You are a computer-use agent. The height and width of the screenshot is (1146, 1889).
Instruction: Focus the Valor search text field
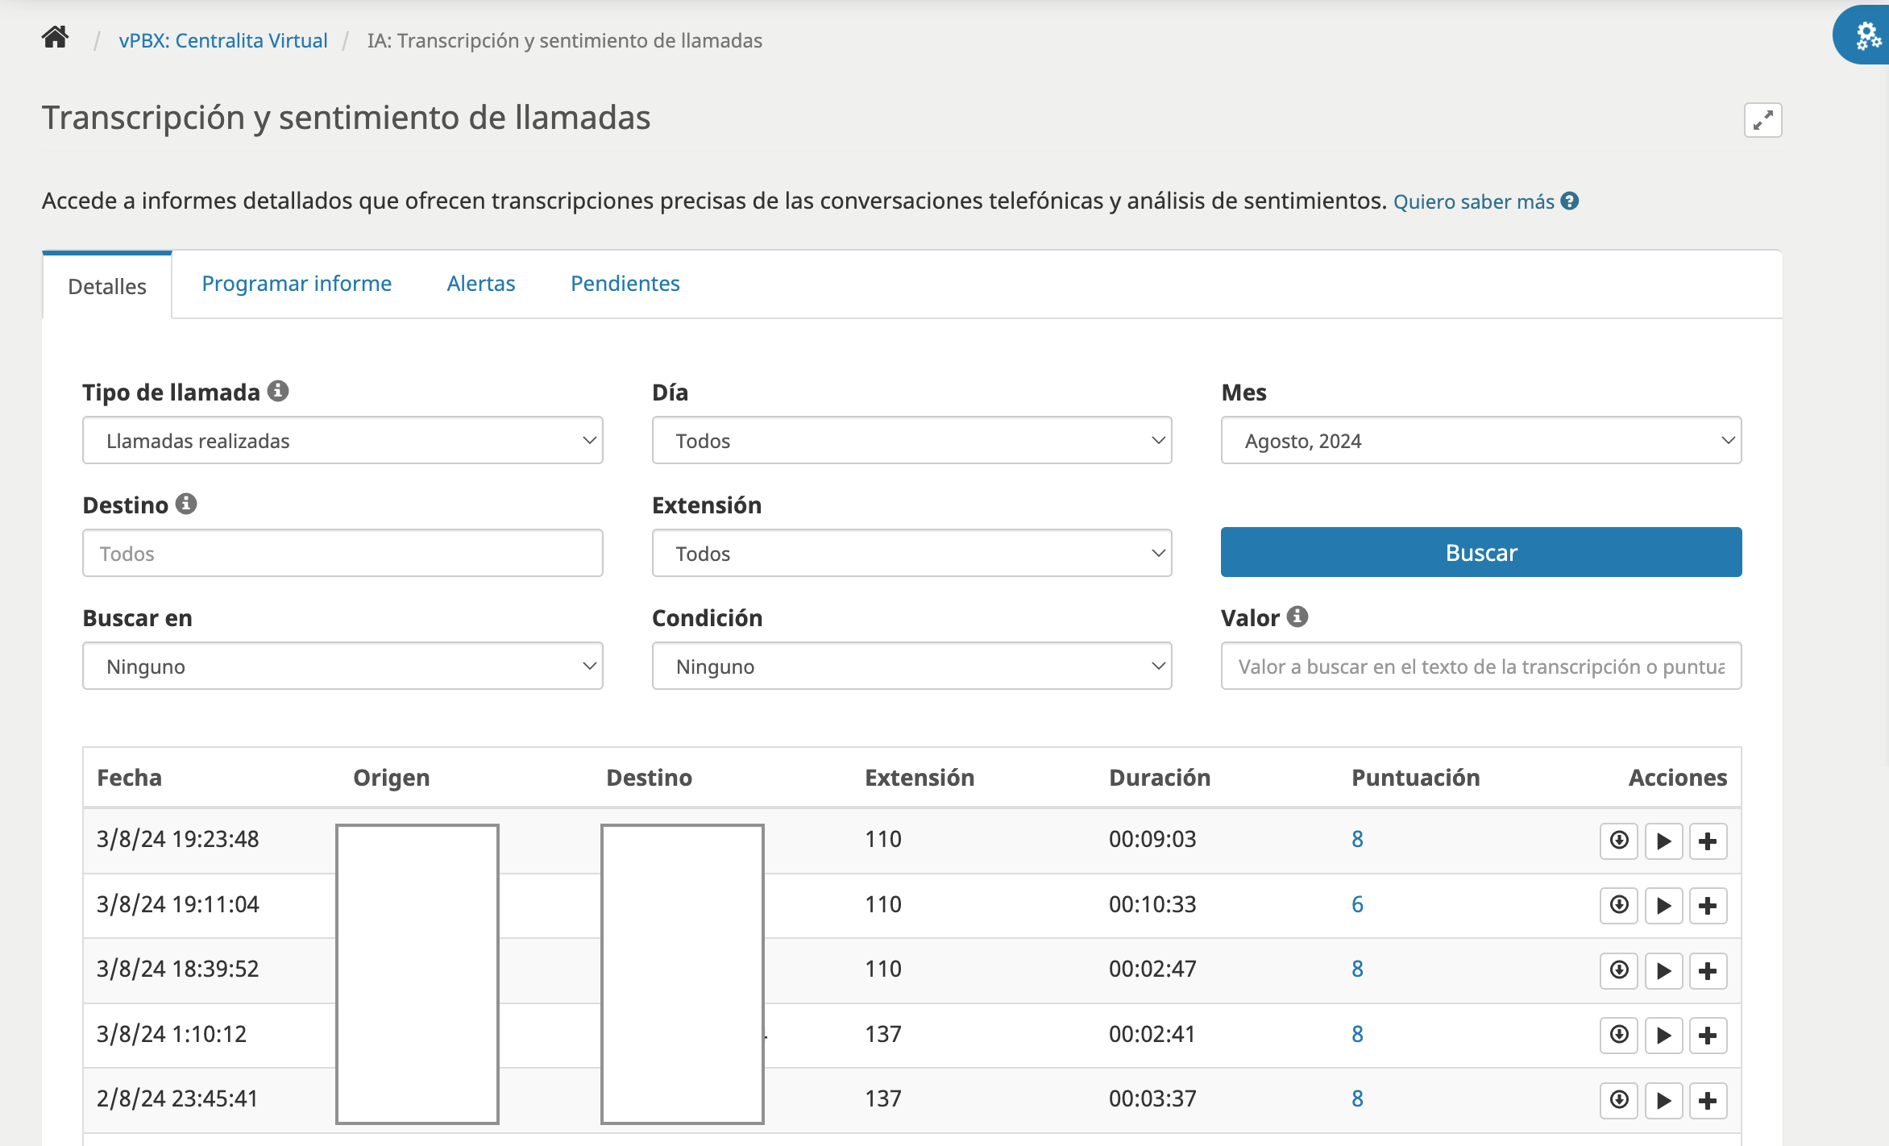pyautogui.click(x=1481, y=666)
